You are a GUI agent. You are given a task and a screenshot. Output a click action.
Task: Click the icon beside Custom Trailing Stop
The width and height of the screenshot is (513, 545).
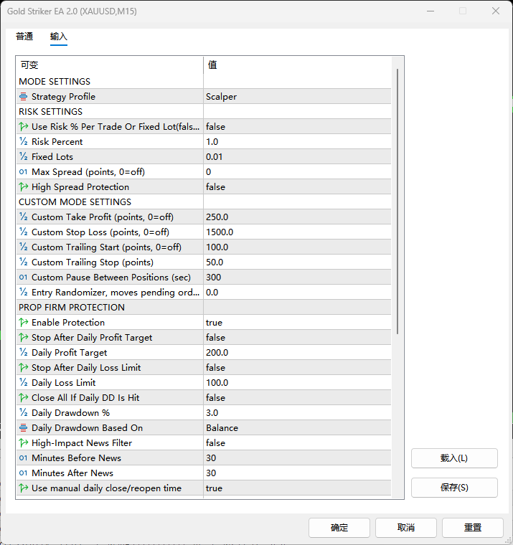click(23, 262)
